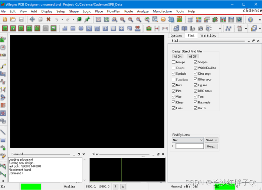Toggle the Voids/Cavities checkbox

(195, 68)
